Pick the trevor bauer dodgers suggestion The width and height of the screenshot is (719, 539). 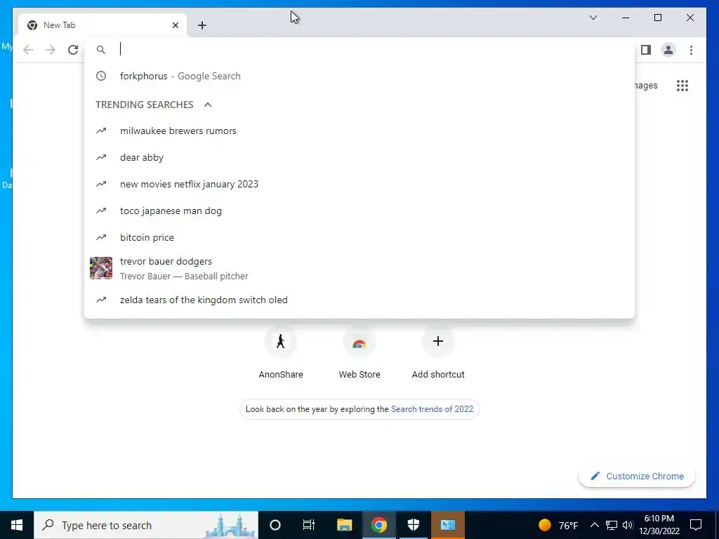pos(359,269)
